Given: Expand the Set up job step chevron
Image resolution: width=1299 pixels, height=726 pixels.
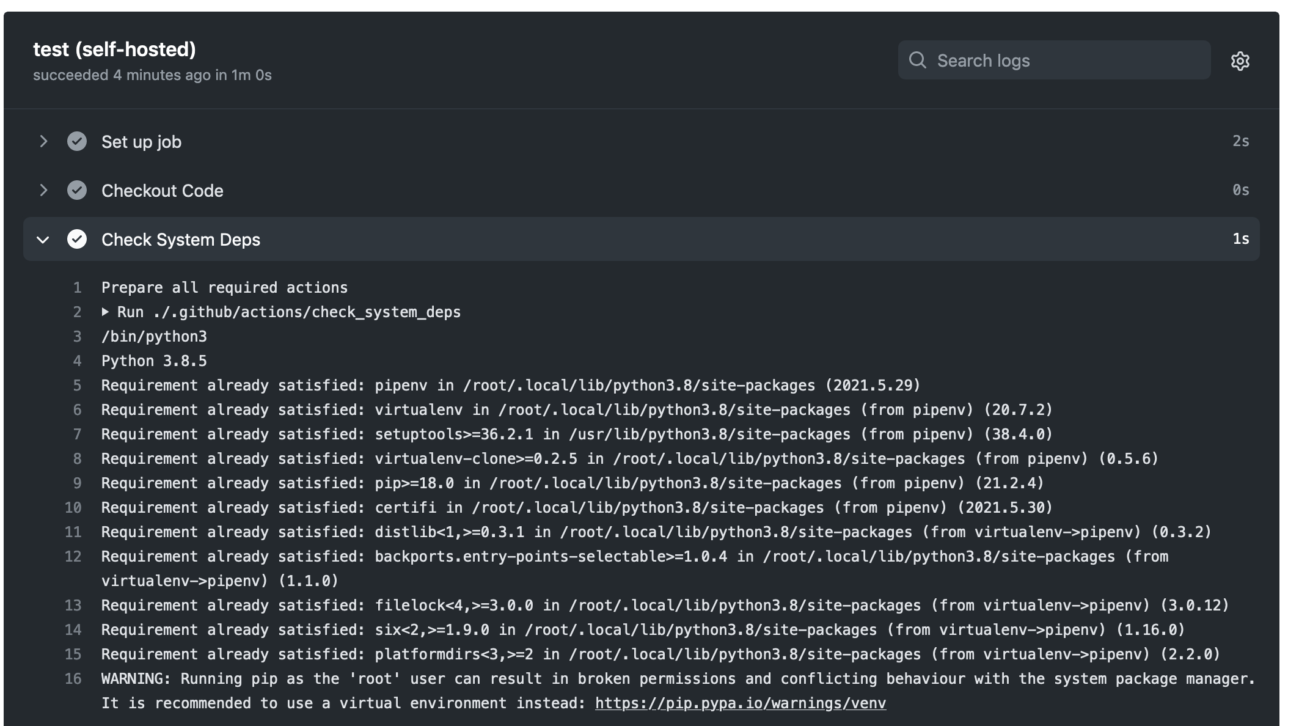Looking at the screenshot, I should [x=43, y=142].
